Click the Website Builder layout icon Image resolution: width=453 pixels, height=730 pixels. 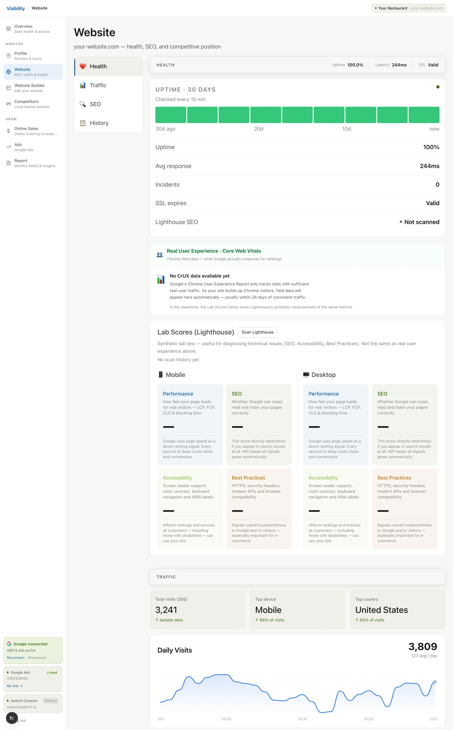(8, 88)
